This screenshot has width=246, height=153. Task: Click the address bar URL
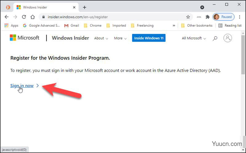tap(78, 17)
